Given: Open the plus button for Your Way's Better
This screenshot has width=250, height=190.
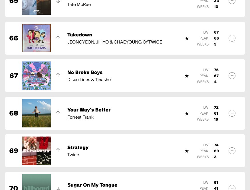Looking at the screenshot, I should point(232,113).
